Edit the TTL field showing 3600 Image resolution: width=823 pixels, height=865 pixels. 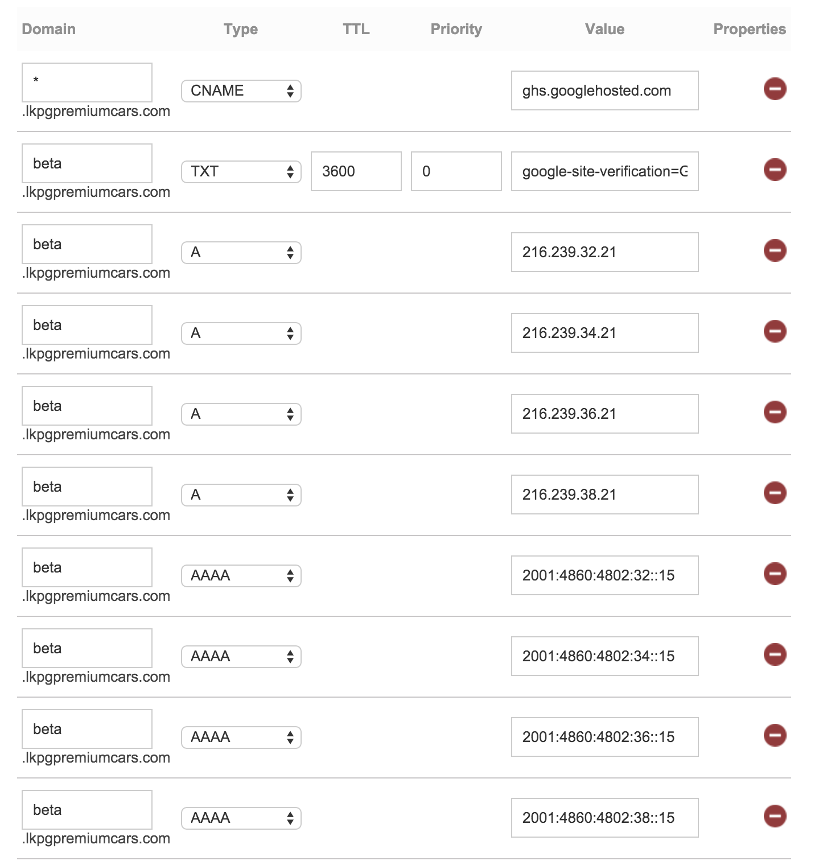pos(356,171)
